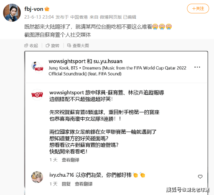This screenshot has height=195, width=214.
Task: Open the three-dots more options menu
Action: click(x=197, y=67)
